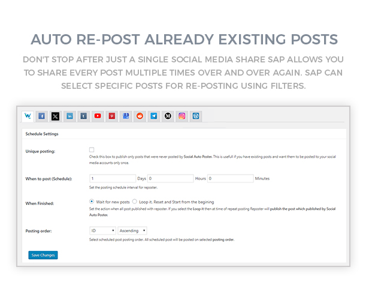Image resolution: width=369 pixels, height=297 pixels.
Task: Select the Google My Business tab icon
Action: [126, 116]
